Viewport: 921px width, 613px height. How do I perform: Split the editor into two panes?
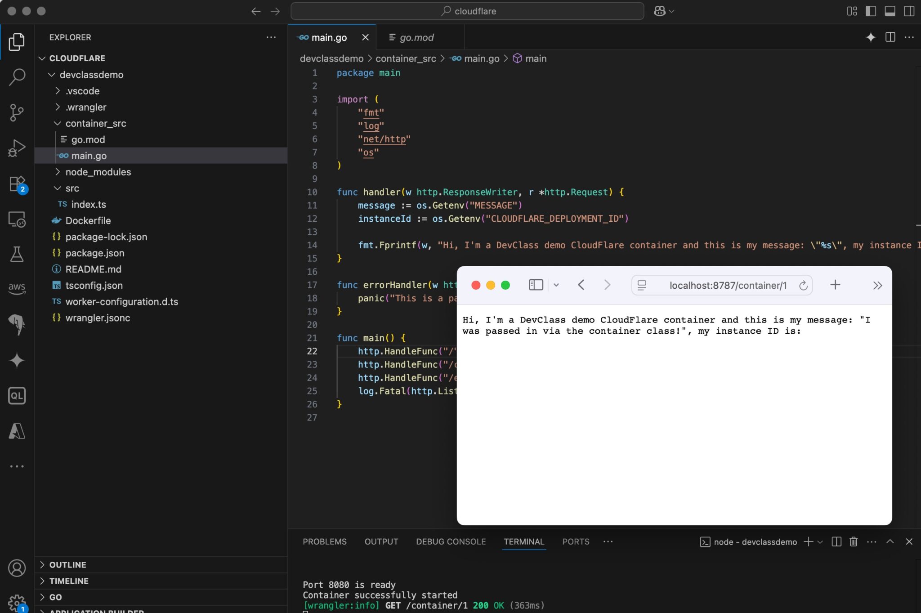(x=890, y=37)
